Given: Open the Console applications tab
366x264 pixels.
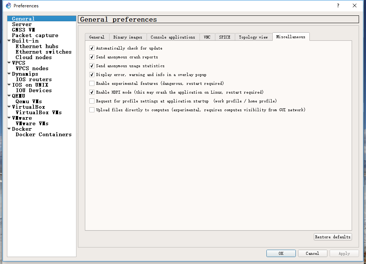Looking at the screenshot, I should 173,37.
